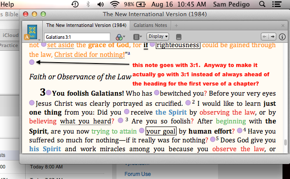Screen dimensions: 290x179
Task: Click 'Today 8:00 AM' row in background window
Action: 46,167
